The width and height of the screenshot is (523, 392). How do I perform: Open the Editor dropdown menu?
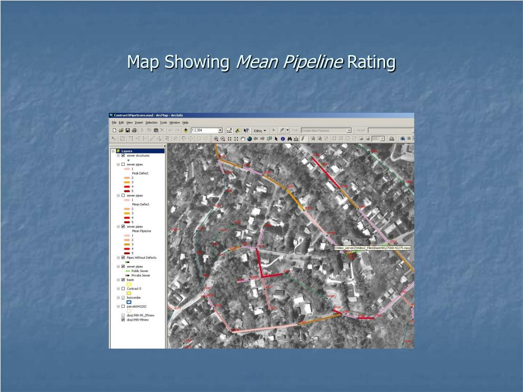coord(260,131)
